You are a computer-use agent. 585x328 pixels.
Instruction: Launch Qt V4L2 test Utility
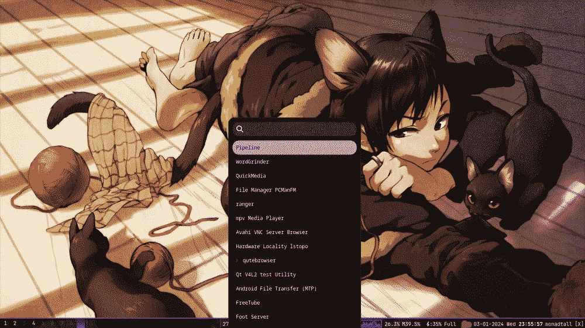coord(266,274)
